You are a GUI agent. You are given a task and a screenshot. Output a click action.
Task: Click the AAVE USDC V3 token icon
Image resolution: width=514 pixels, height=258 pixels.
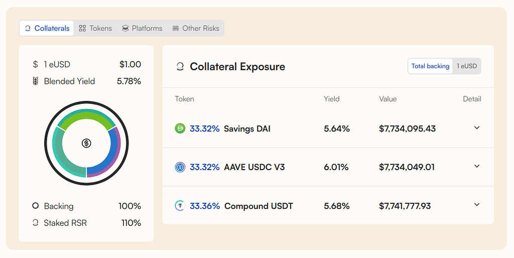click(x=180, y=167)
